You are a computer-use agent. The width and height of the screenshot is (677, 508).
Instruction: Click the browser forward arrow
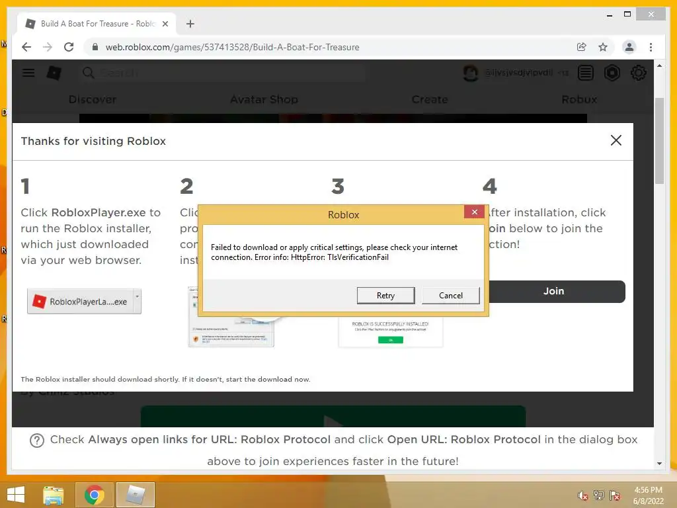point(48,47)
